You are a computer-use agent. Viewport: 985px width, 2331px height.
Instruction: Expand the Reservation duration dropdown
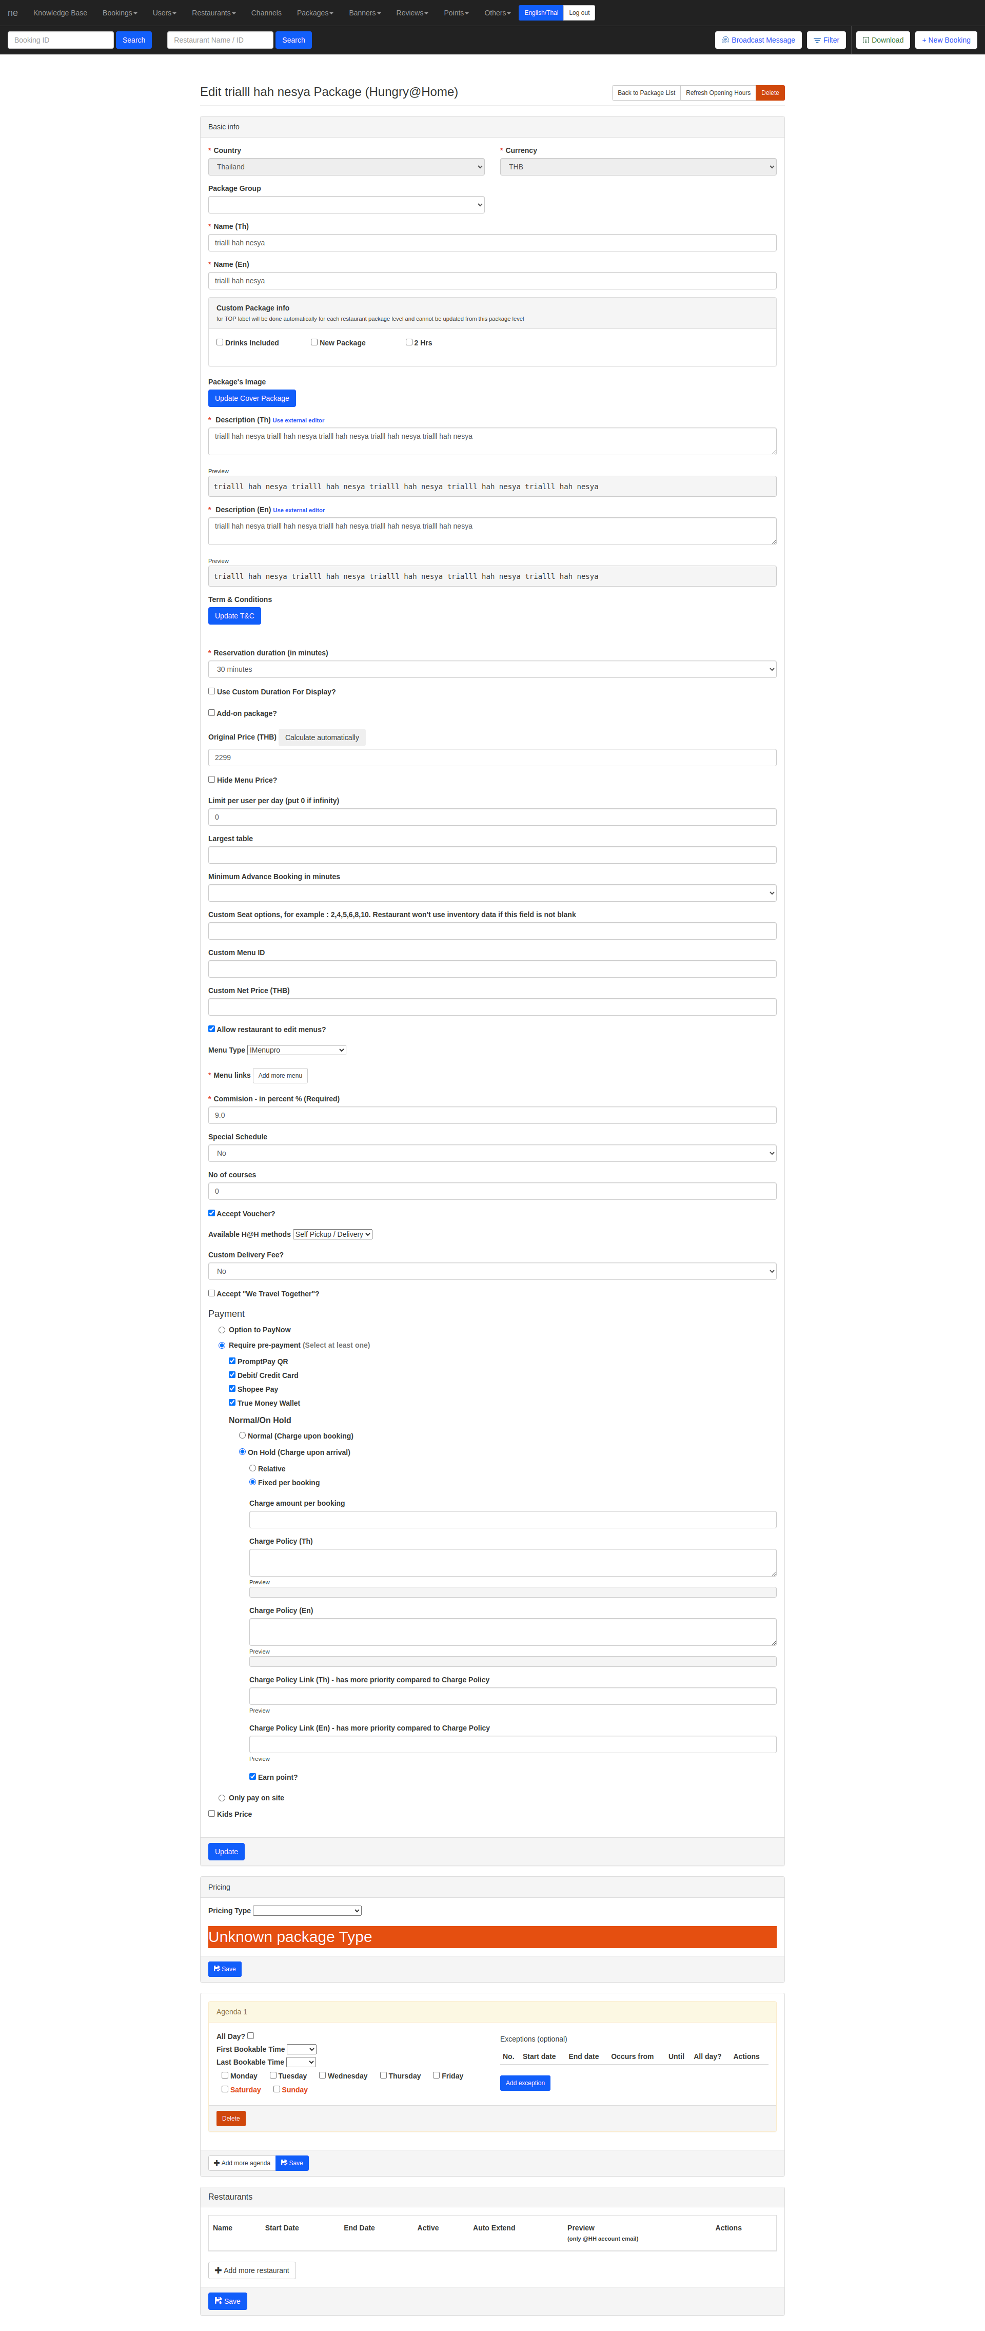pyautogui.click(x=492, y=670)
